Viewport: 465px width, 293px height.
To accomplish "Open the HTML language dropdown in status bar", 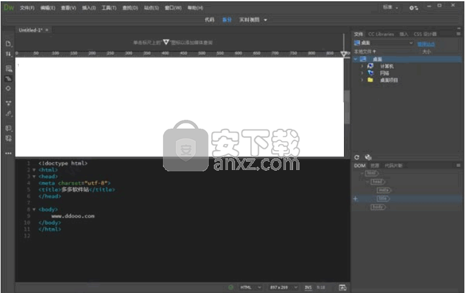I will click(x=251, y=287).
